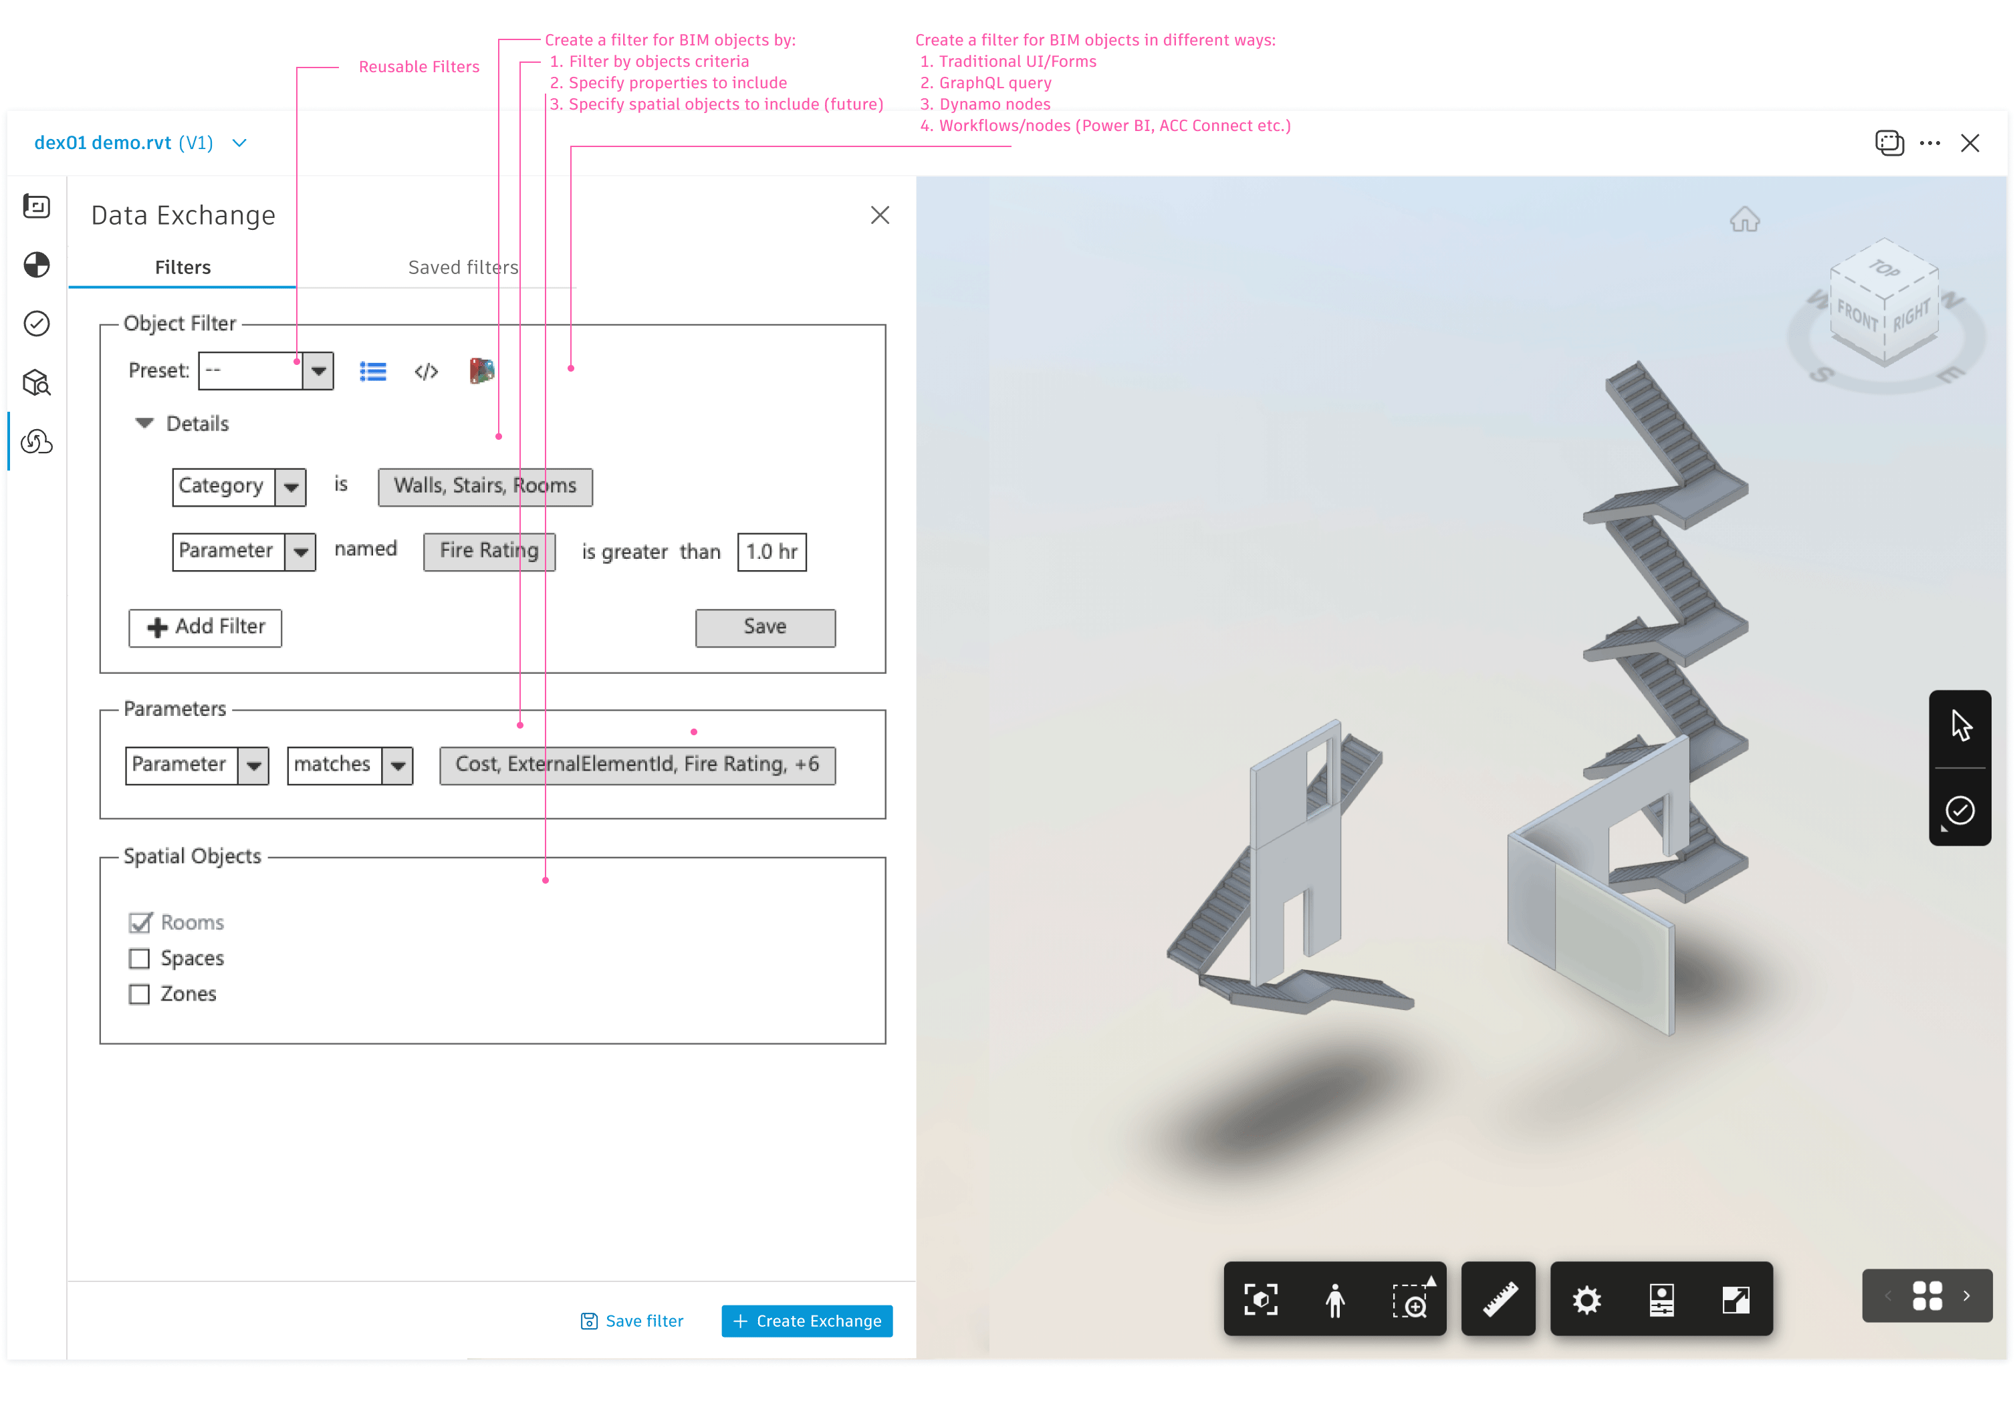Click the dex01 demo.rvt file name
2015x1401 pixels.
point(102,143)
